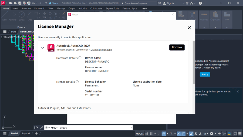Image resolution: width=243 pixels, height=137 pixels.
Task: Click Retry in Autodesk Assistant panel
Action: tap(205, 75)
